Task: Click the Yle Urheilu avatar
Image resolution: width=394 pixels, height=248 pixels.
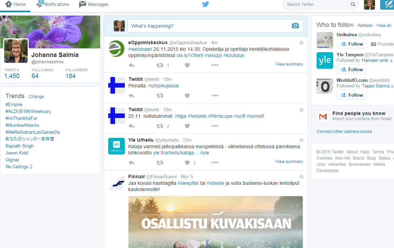Action: pyautogui.click(x=116, y=146)
